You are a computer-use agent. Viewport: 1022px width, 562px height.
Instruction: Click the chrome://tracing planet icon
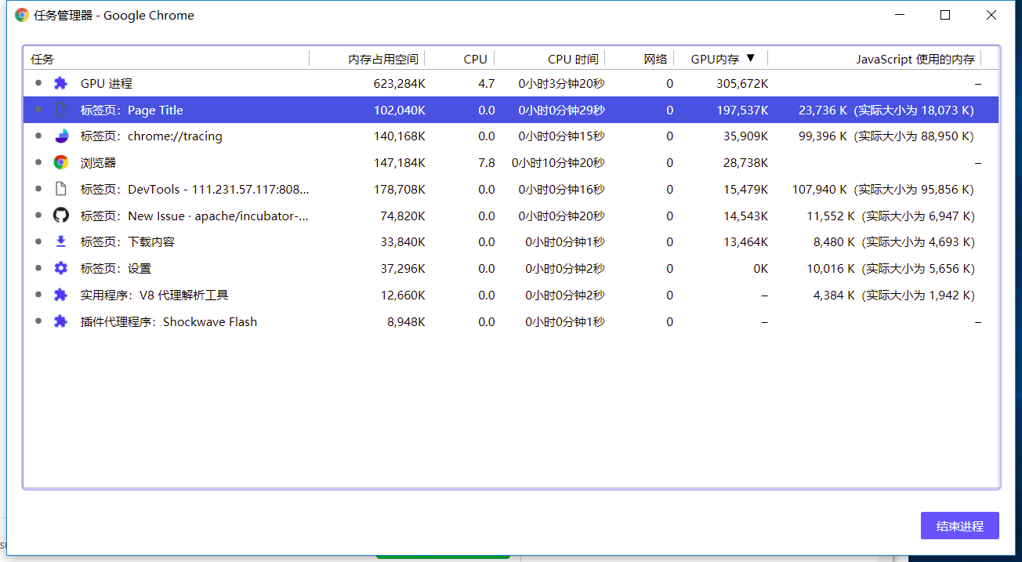[x=61, y=136]
